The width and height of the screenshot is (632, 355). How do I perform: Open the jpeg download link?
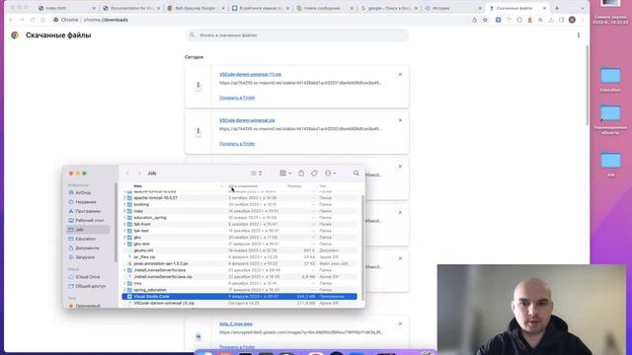tap(236, 324)
